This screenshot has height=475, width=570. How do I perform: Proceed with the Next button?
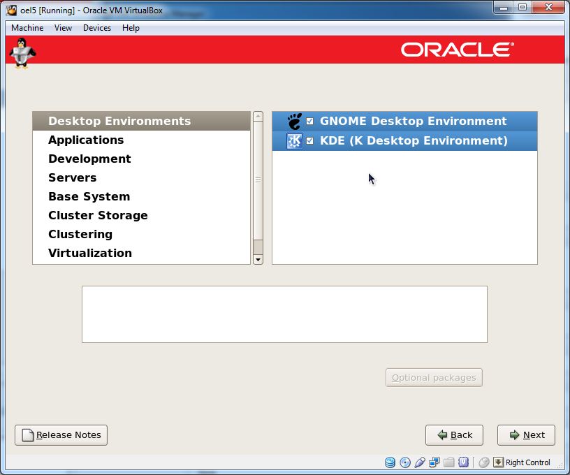coord(527,435)
